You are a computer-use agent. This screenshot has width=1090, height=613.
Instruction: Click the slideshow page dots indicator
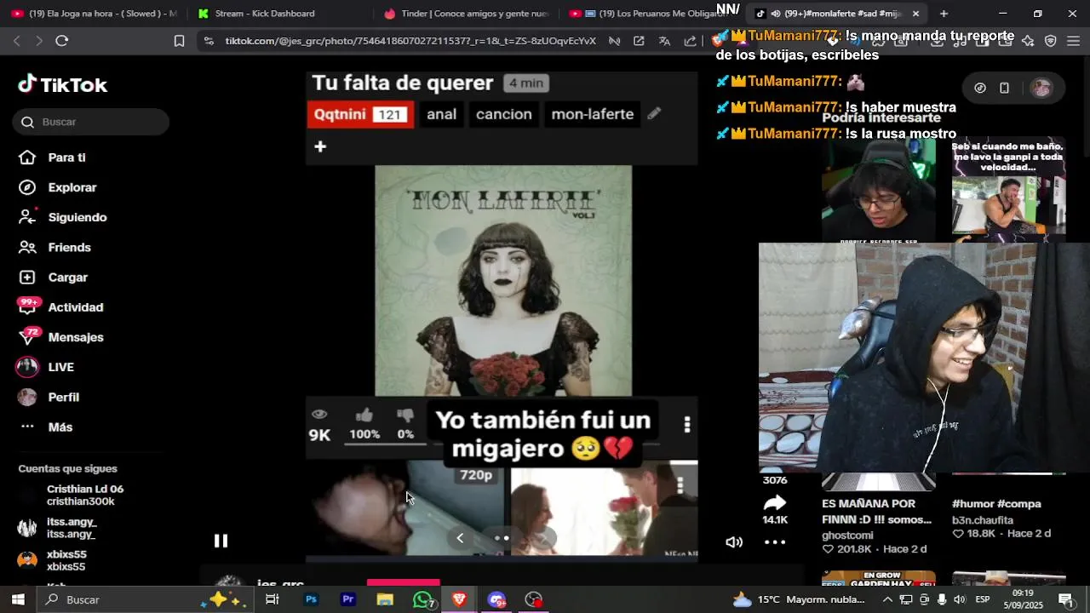[502, 537]
